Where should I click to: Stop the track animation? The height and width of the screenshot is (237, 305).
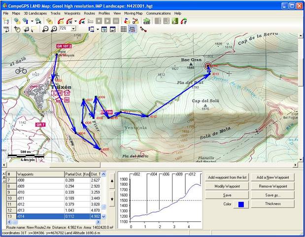[x=99, y=21]
